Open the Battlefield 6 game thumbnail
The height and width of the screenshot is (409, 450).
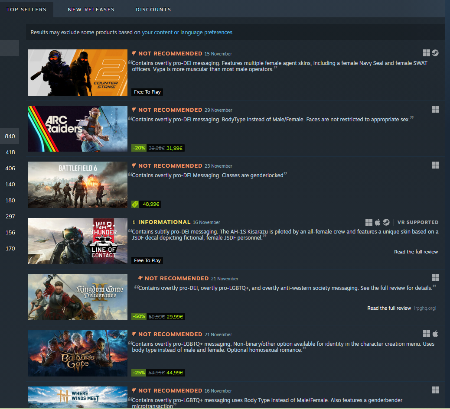(x=78, y=185)
